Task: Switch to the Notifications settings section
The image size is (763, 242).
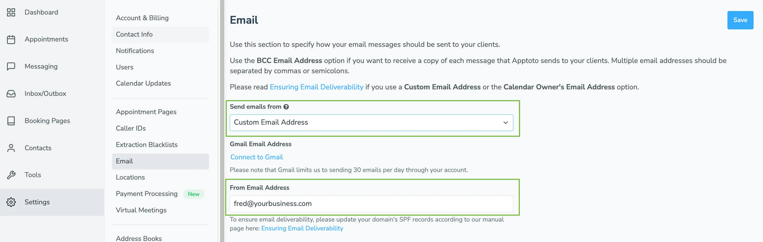Action: tap(135, 51)
